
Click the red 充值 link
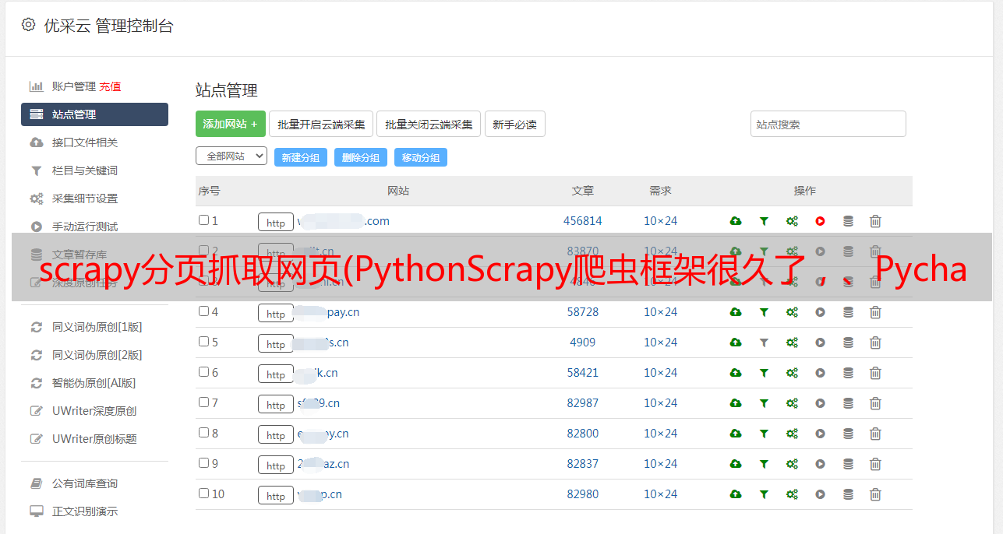point(110,86)
